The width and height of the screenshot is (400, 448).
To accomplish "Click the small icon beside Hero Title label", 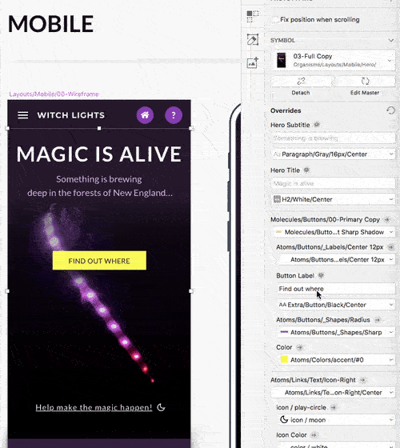I will [x=306, y=170].
